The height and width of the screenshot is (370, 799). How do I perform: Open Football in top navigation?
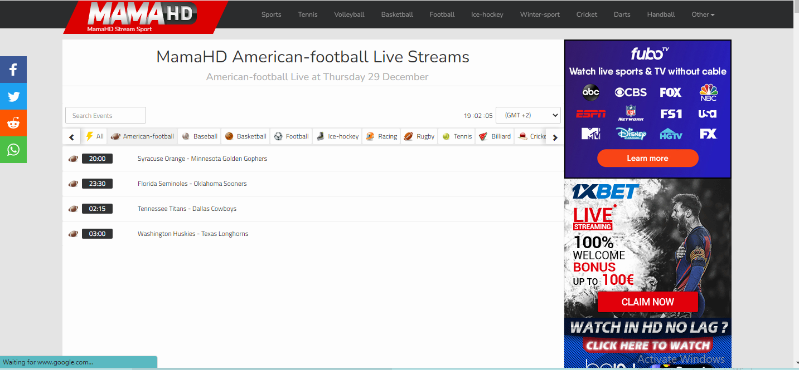pos(442,14)
